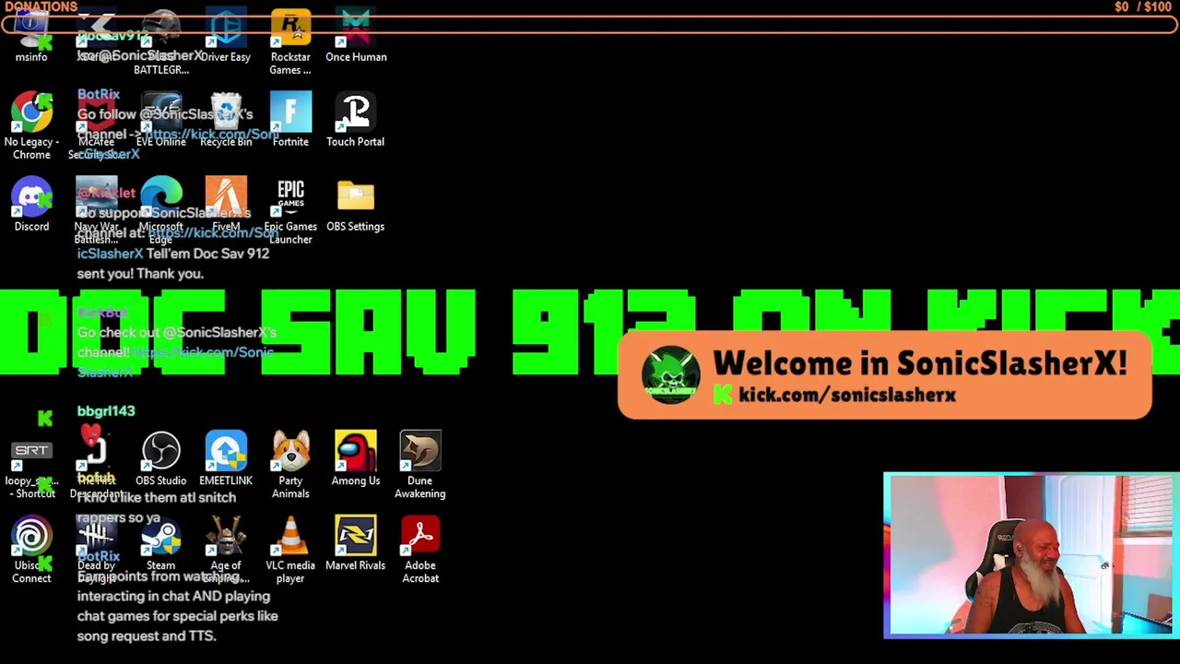
Task: Select the McAfee Security icon
Action: point(97,126)
